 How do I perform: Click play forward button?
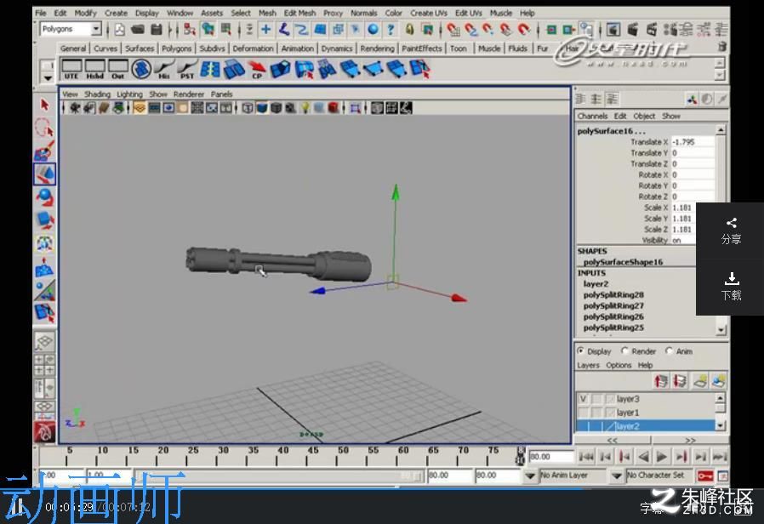click(662, 457)
